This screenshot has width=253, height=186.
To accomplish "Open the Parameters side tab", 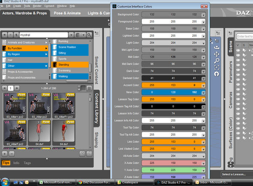I will point(231,72).
